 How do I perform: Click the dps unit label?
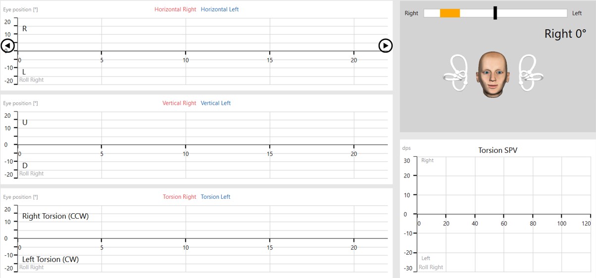[x=406, y=148]
